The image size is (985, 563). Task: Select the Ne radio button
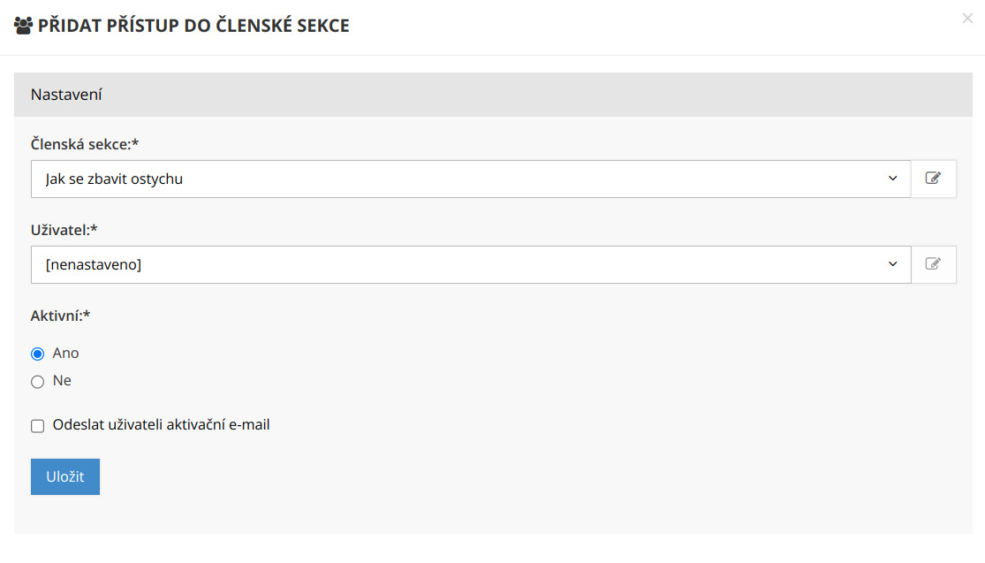pos(37,382)
